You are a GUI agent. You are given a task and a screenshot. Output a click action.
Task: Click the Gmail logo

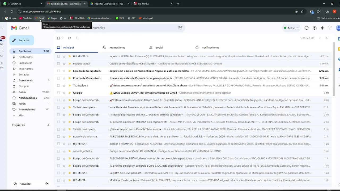point(20,28)
